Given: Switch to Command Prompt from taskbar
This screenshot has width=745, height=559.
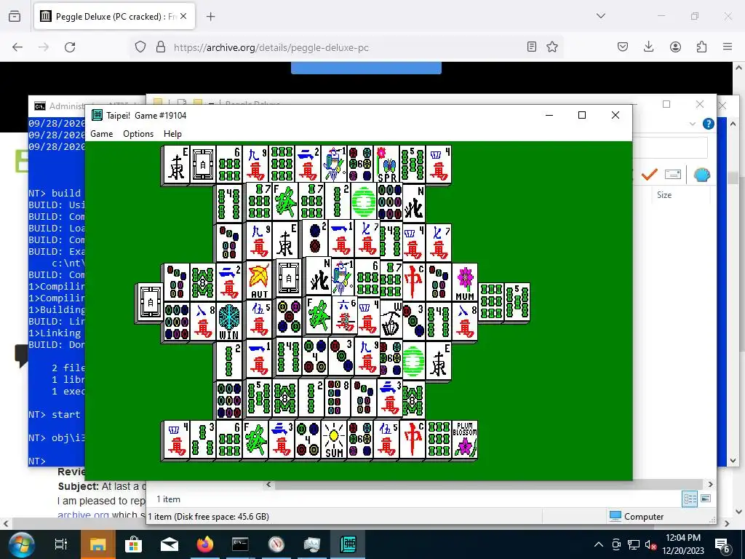Looking at the screenshot, I should (x=240, y=544).
